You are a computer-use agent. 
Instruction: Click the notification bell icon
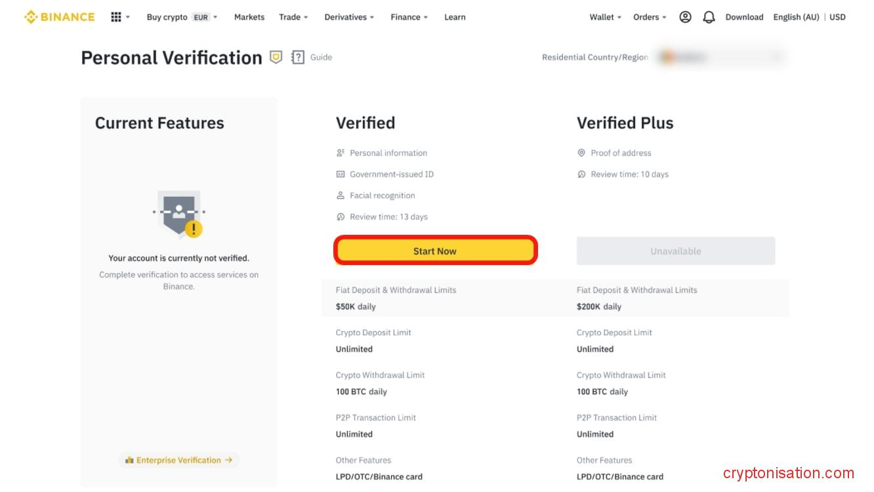click(x=709, y=17)
